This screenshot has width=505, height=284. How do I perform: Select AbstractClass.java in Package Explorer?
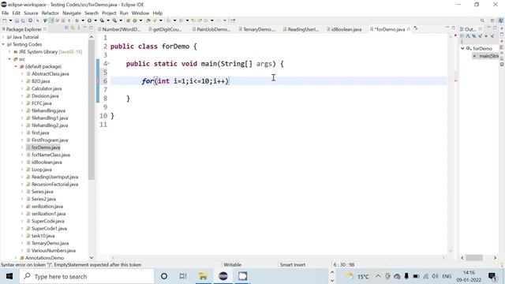[50, 73]
